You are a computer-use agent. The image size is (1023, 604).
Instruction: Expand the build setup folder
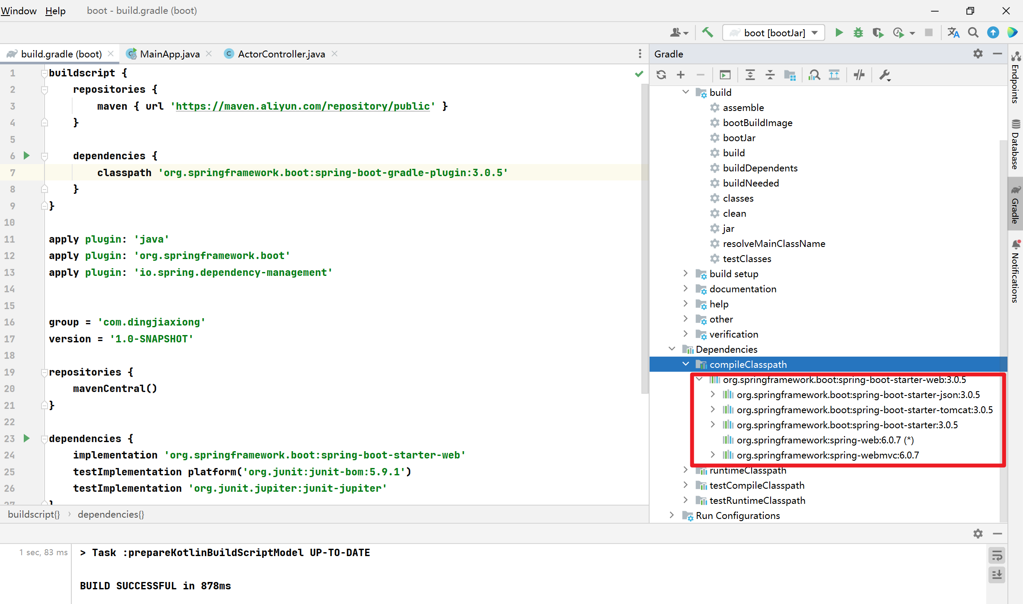[685, 273]
